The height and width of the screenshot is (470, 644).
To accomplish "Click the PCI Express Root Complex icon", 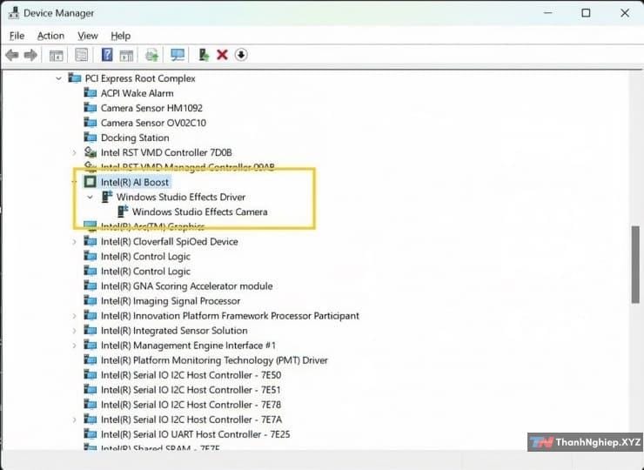I will click(74, 77).
